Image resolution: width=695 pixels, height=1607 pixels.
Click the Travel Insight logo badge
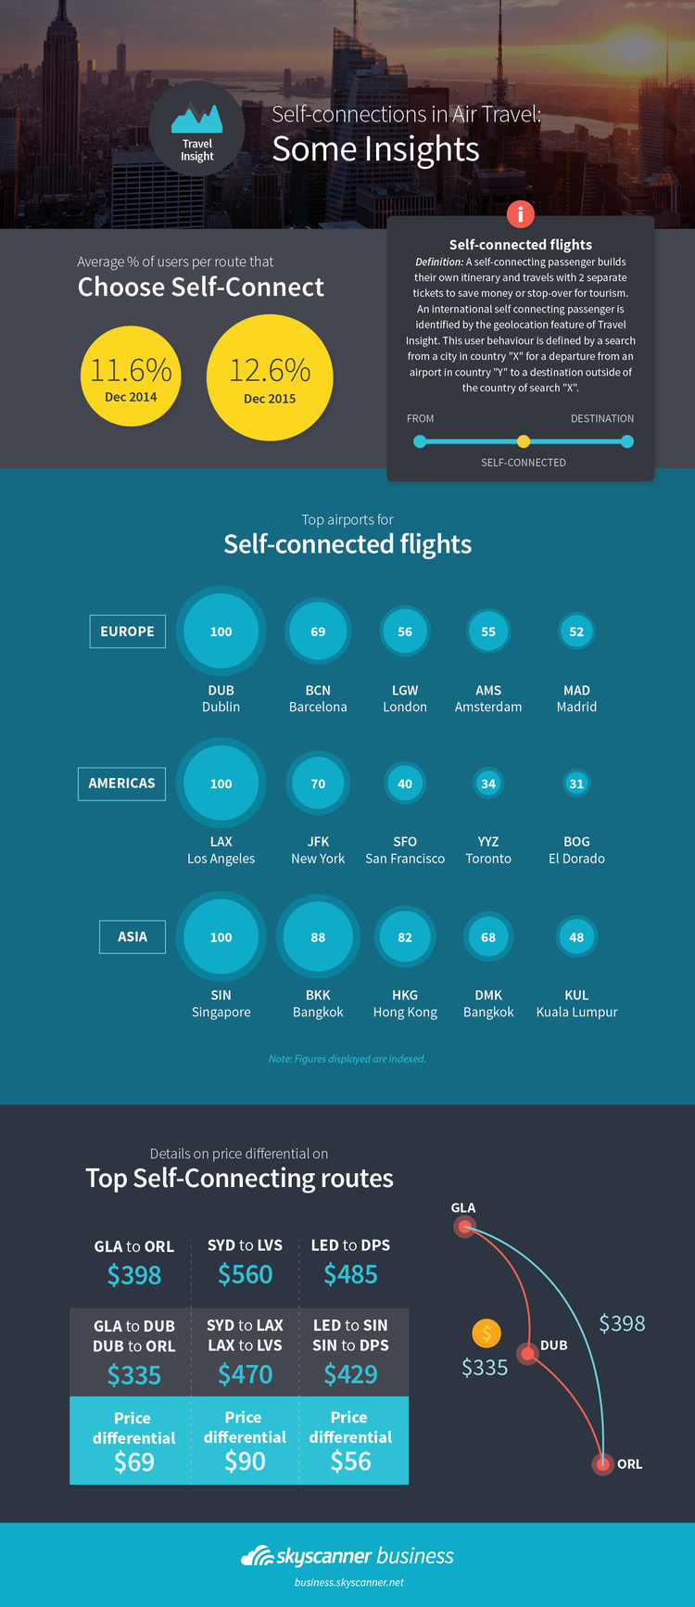tap(197, 130)
